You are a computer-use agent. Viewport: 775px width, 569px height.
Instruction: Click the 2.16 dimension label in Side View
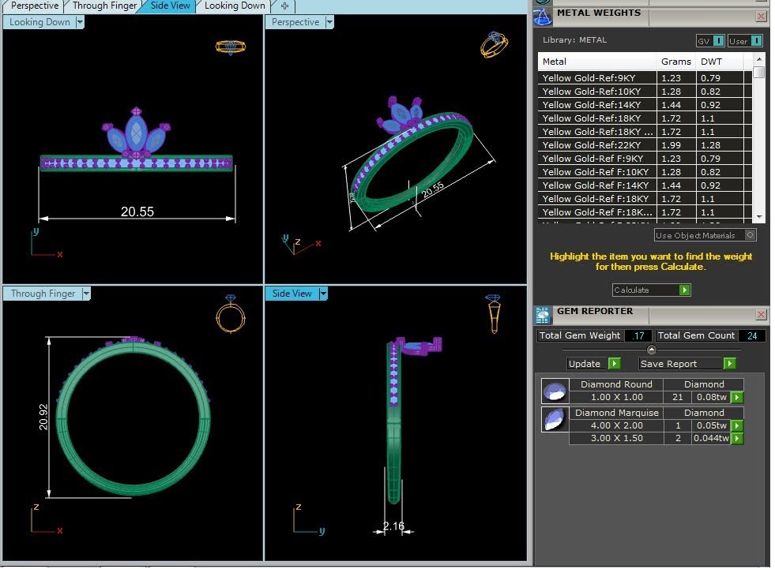393,526
